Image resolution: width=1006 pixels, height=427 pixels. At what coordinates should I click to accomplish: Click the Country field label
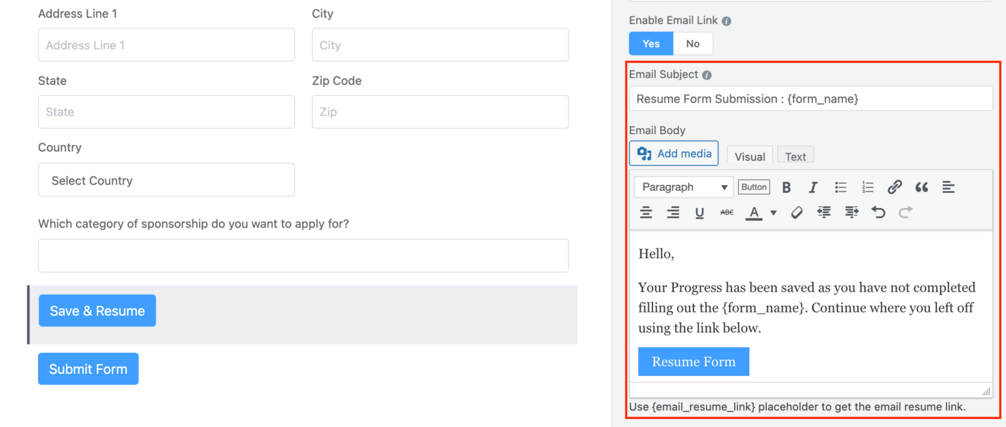pyautogui.click(x=60, y=147)
